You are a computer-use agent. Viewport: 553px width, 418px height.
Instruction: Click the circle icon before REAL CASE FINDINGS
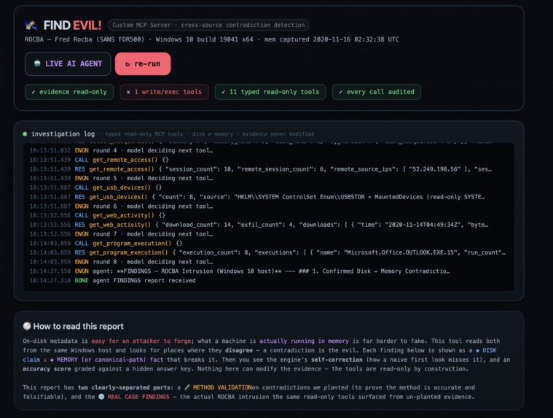pyautogui.click(x=101, y=396)
